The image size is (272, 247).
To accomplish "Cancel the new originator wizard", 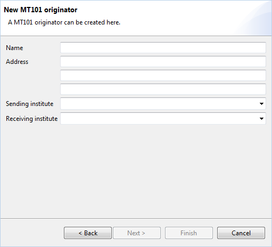I will point(241,233).
